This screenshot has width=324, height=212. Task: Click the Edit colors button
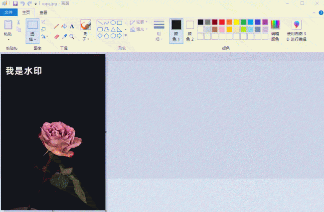coord(275,30)
